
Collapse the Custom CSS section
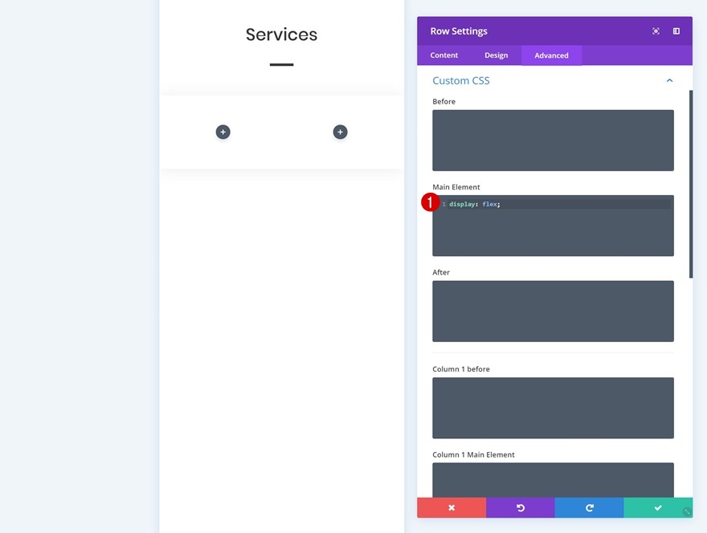coord(669,80)
